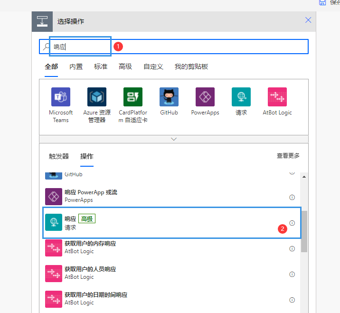Select the 操作 tab
This screenshot has height=313, width=340.
(x=87, y=156)
